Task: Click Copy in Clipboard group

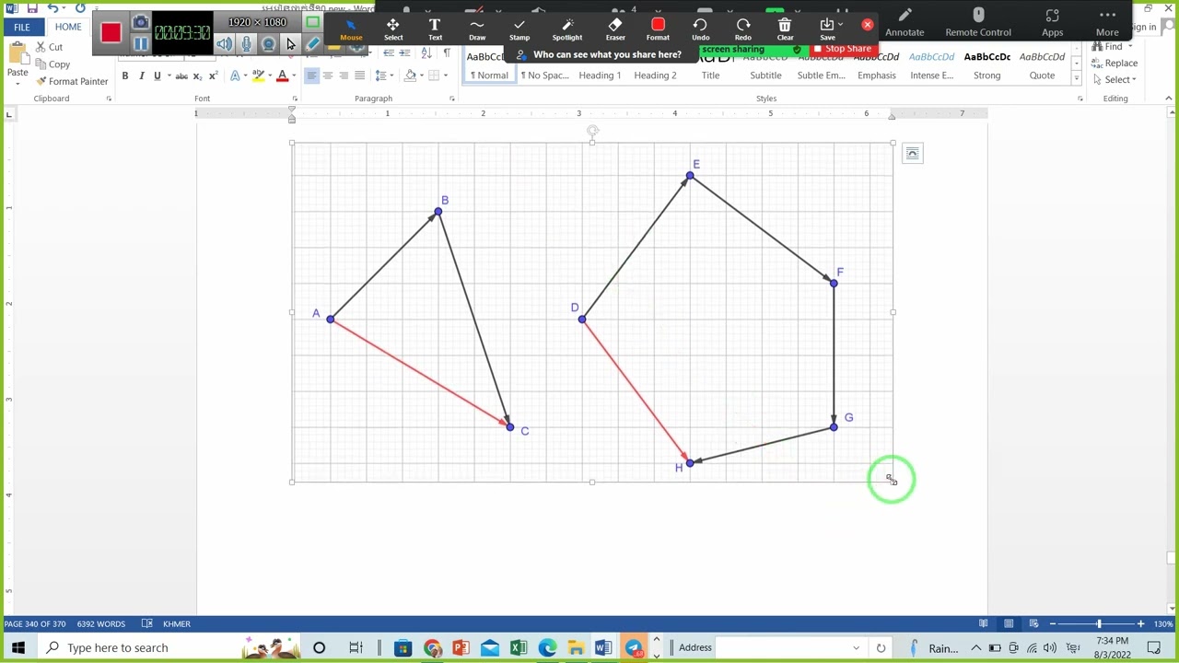Action: tap(53, 64)
